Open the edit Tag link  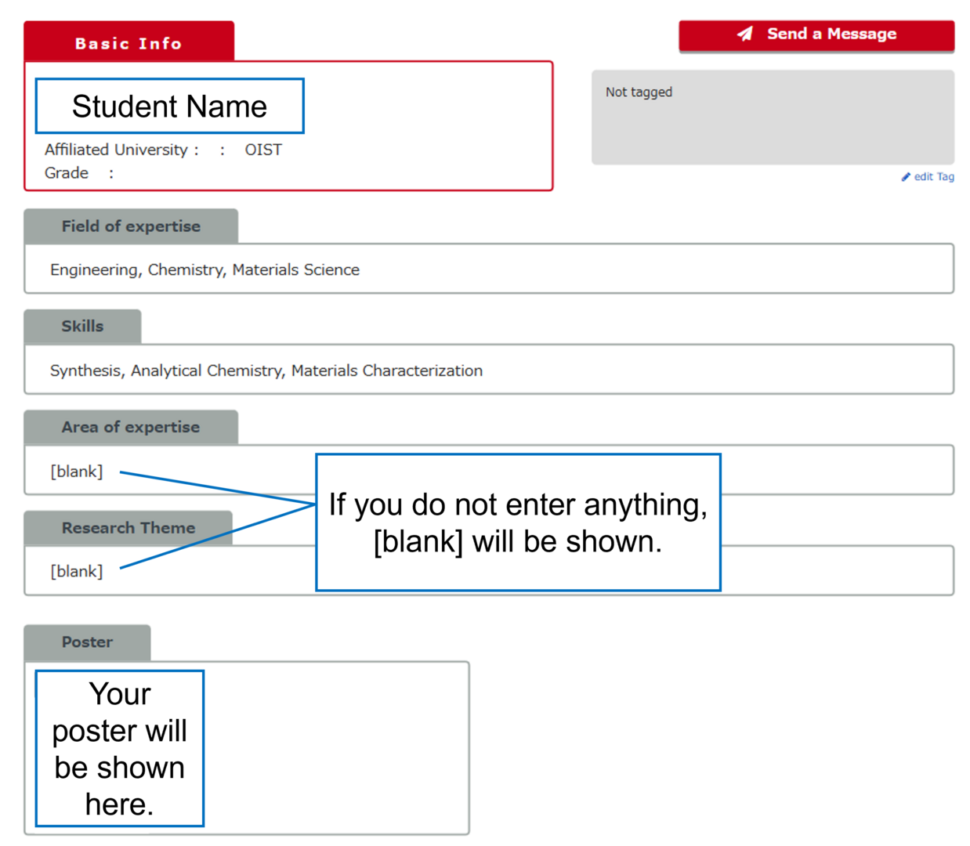934,177
